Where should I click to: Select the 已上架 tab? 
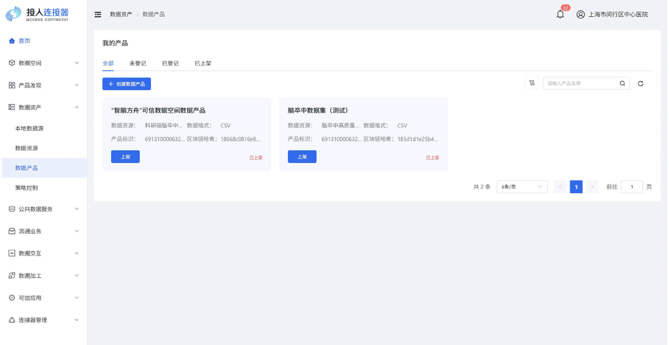pos(203,63)
